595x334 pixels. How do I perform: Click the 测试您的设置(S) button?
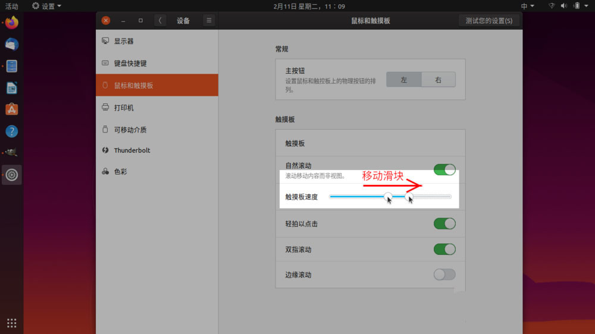click(488, 21)
